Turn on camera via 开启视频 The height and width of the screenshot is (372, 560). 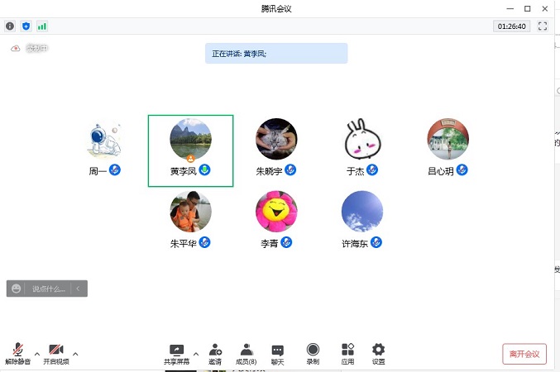coord(55,354)
